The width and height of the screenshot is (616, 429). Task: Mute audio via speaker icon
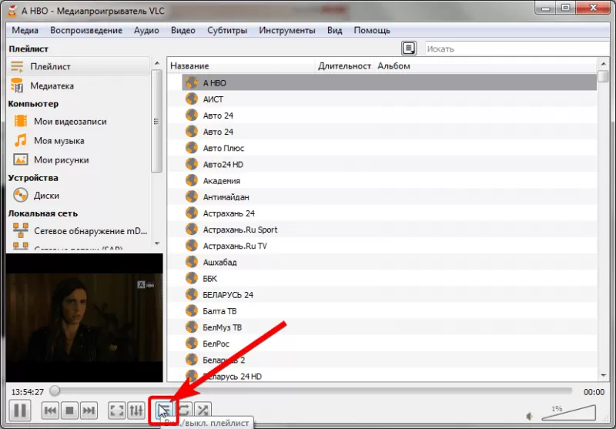coord(530,416)
